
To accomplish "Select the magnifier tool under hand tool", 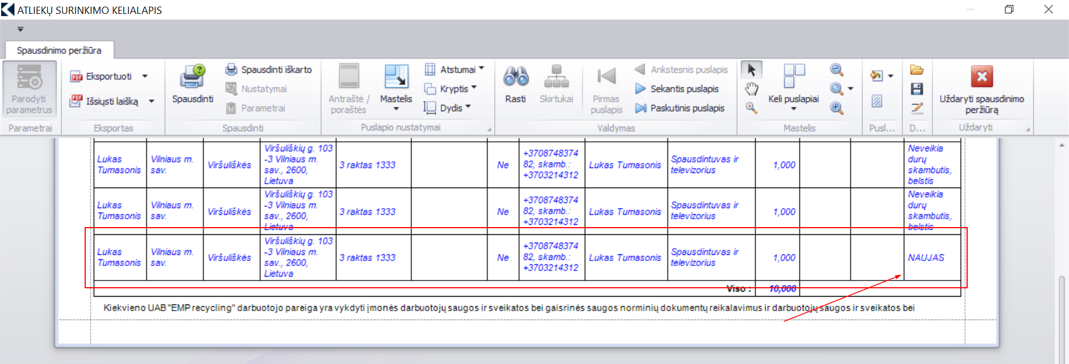I will point(751,108).
